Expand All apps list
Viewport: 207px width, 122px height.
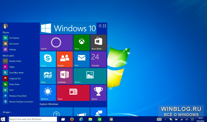(x=7, y=112)
